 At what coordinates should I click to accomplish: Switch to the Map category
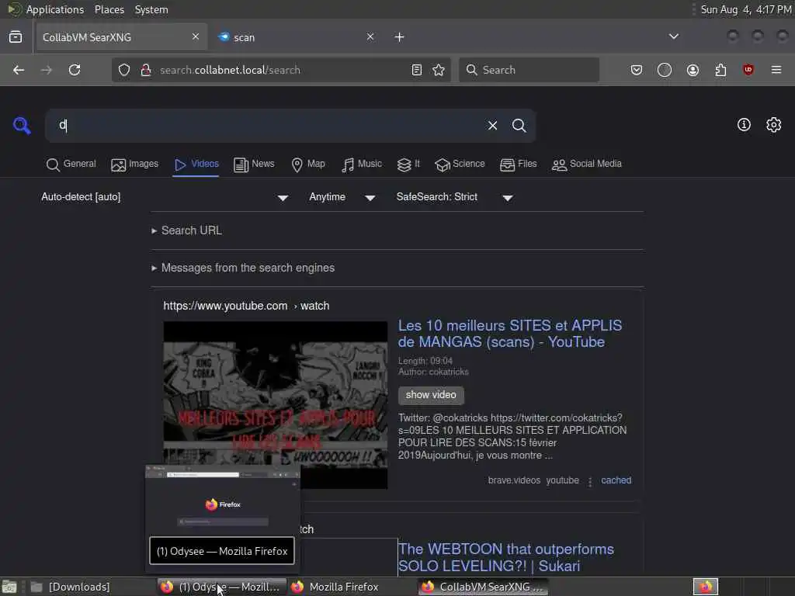(x=307, y=165)
